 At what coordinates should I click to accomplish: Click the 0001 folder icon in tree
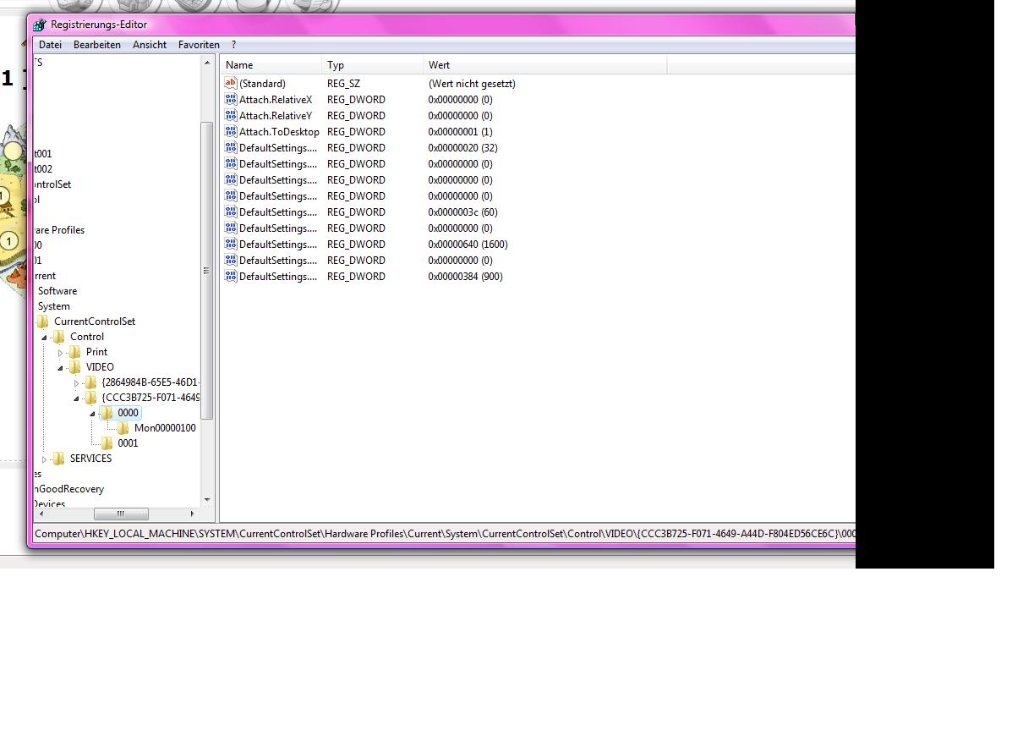pyautogui.click(x=107, y=443)
